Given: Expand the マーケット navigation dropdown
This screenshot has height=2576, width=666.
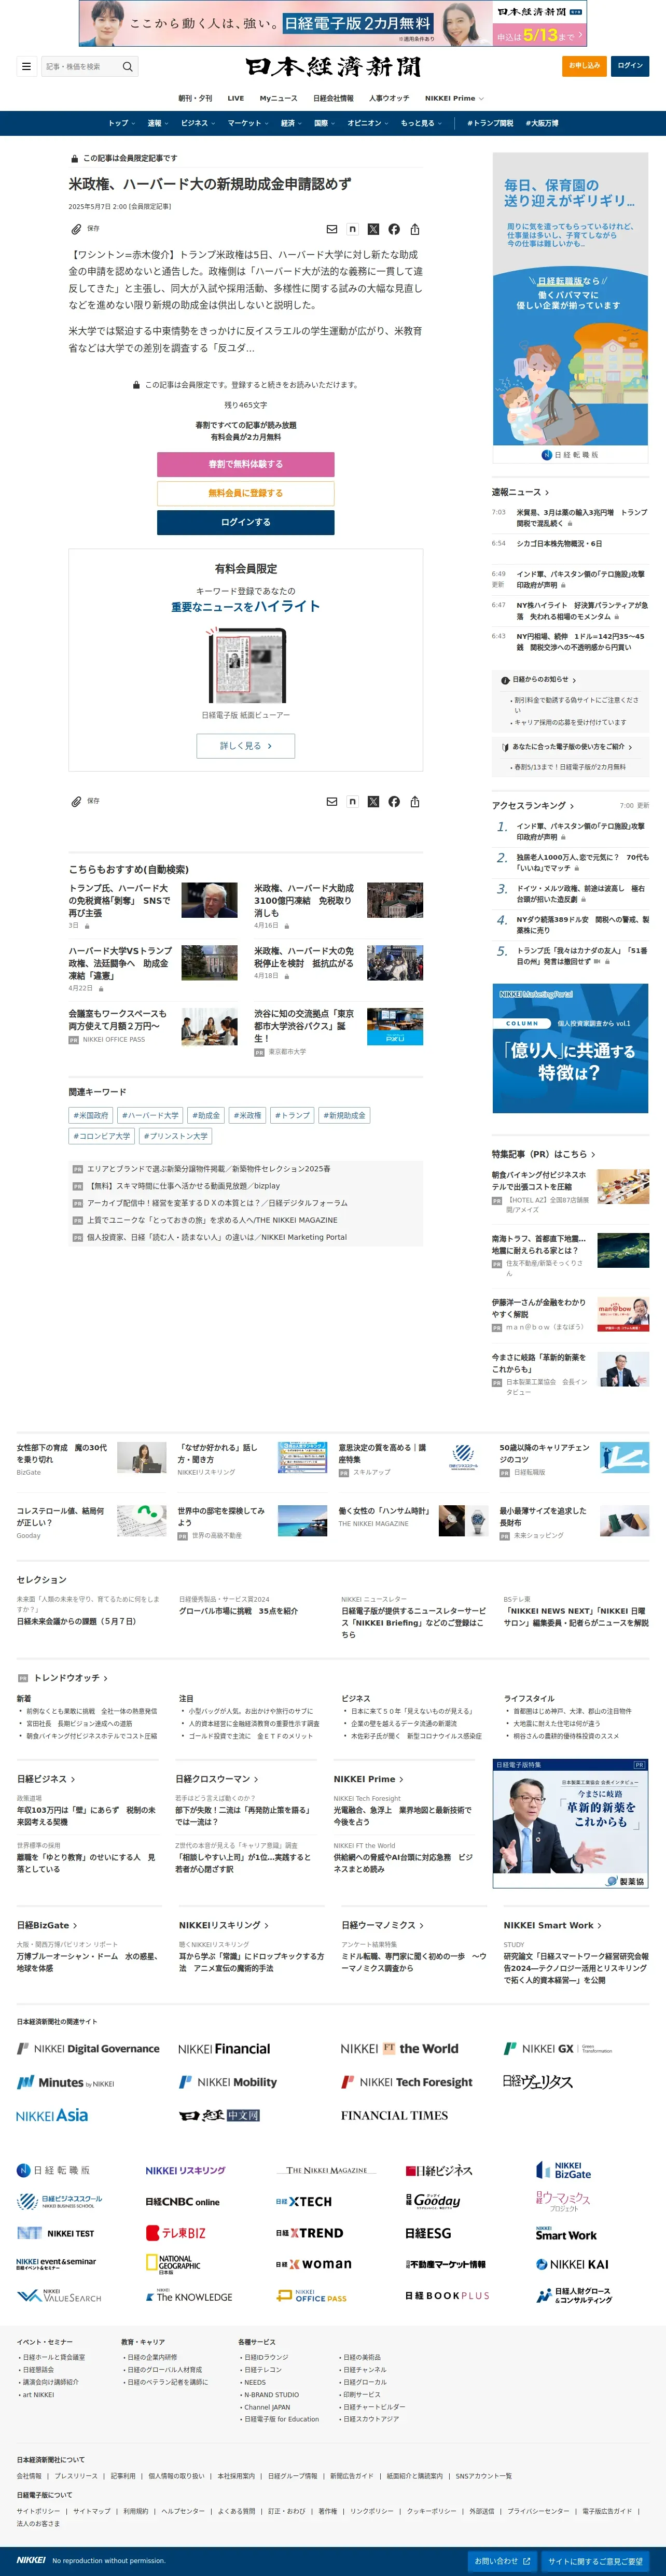Looking at the screenshot, I should (x=247, y=123).
